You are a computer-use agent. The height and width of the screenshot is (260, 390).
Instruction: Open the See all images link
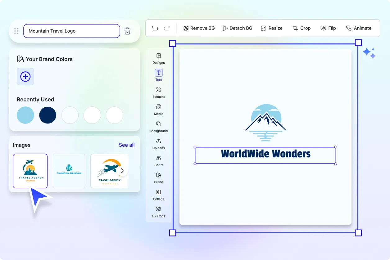(127, 145)
